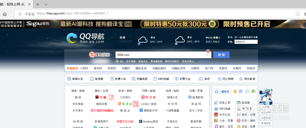The width and height of the screenshot is (306, 128).
Task: Click the 12306 • 旅游 text
Action: (x=149, y=104)
